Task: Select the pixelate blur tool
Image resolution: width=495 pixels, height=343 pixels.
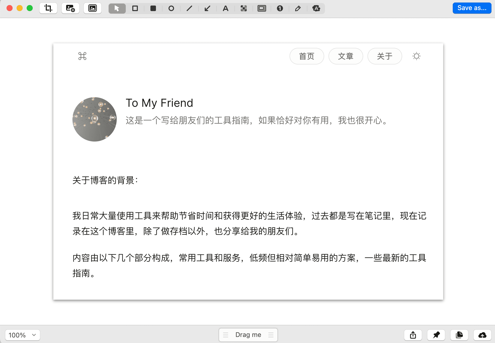Action: click(x=244, y=8)
